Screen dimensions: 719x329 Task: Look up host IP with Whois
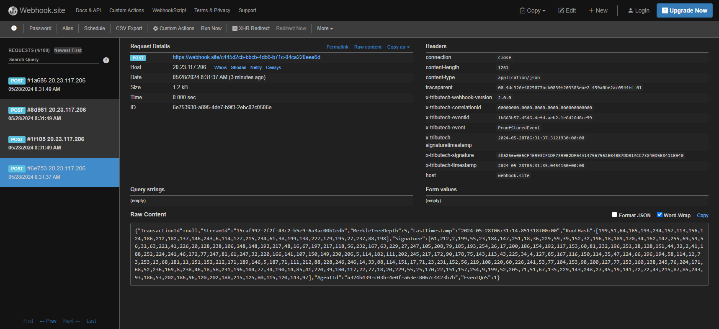(x=220, y=67)
